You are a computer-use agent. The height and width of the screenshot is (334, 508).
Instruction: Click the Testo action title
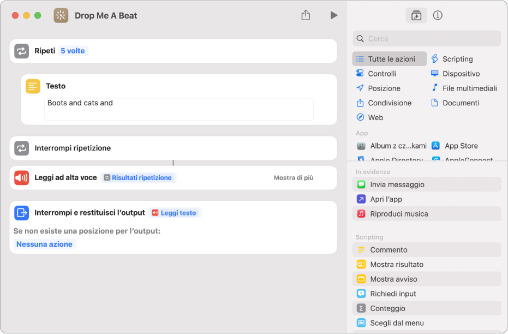click(x=56, y=86)
